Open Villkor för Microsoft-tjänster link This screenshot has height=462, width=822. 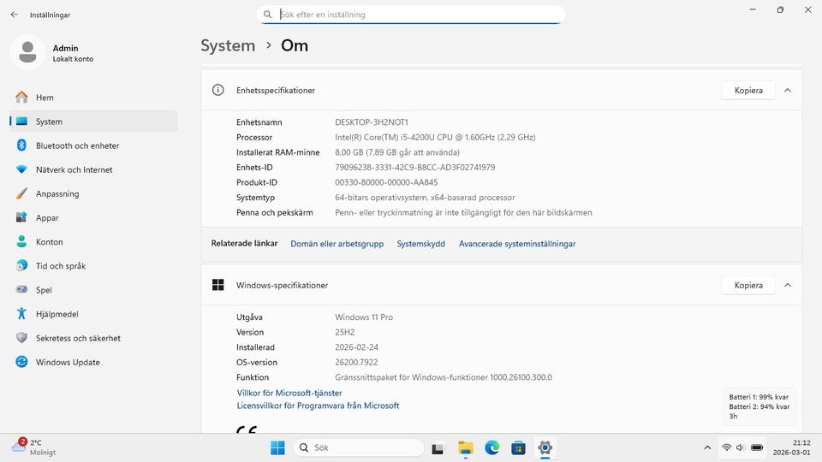(289, 393)
